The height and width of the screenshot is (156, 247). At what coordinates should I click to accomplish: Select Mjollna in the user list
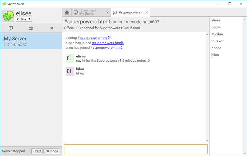(x=217, y=34)
